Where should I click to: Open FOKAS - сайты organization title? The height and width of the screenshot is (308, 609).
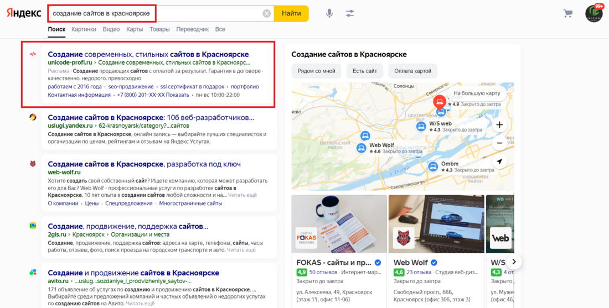point(334,263)
